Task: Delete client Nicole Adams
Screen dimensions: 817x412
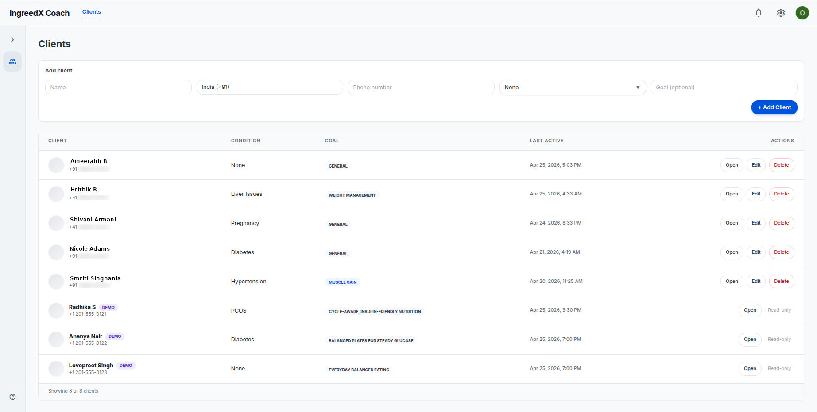Action: pos(781,252)
